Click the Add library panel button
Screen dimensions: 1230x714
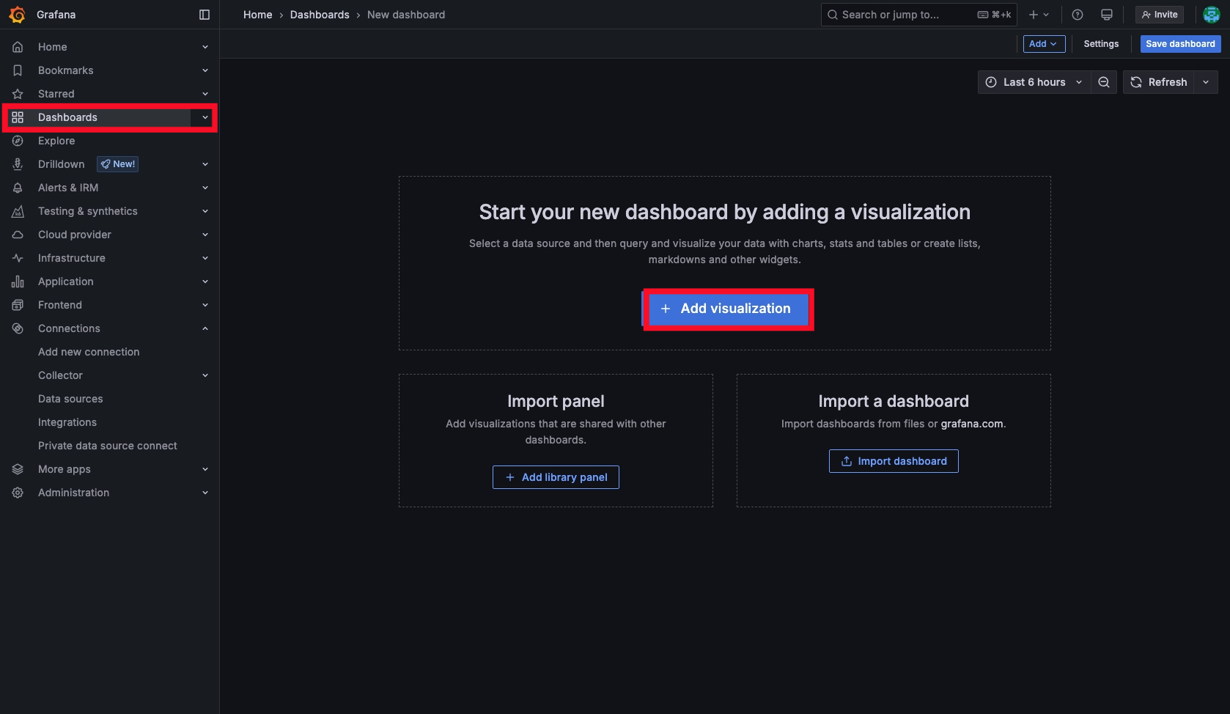(556, 477)
